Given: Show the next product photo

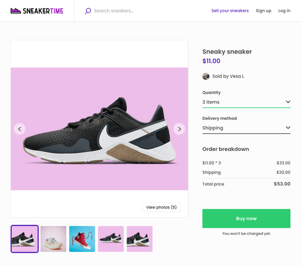Looking at the screenshot, I should (x=179, y=128).
